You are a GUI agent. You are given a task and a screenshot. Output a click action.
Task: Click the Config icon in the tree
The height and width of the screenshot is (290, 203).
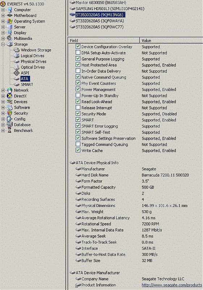click(x=9, y=119)
